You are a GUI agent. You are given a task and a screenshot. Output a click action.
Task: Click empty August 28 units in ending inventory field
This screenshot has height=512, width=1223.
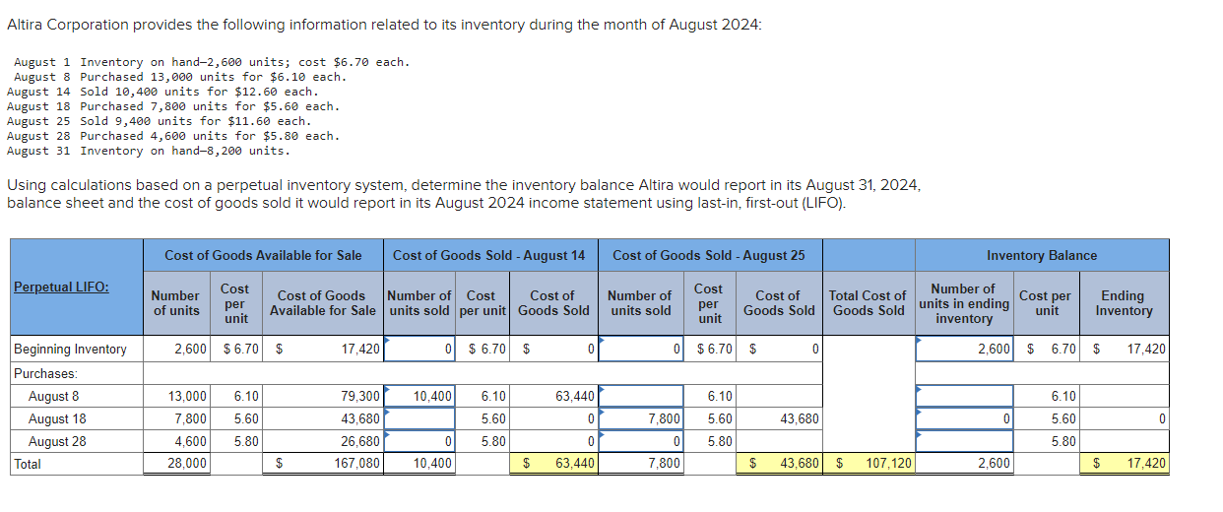click(x=964, y=441)
